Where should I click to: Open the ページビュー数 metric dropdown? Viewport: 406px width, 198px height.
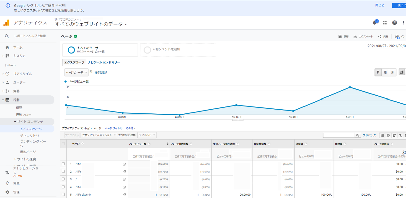[x=76, y=72]
